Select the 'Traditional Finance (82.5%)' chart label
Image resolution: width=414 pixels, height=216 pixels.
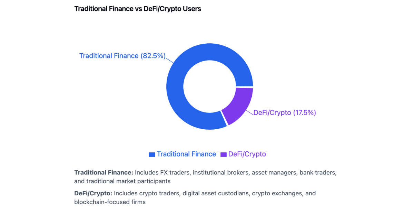click(122, 56)
